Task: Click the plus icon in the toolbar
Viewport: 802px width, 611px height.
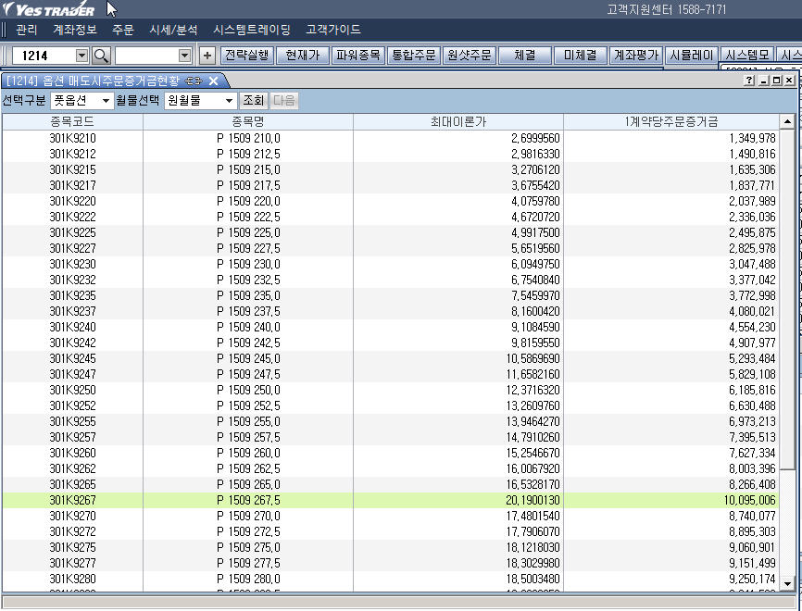Action: click(x=207, y=56)
